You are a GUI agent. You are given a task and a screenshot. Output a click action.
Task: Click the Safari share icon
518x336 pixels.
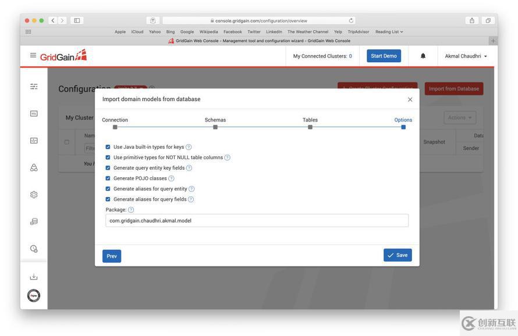pos(472,20)
